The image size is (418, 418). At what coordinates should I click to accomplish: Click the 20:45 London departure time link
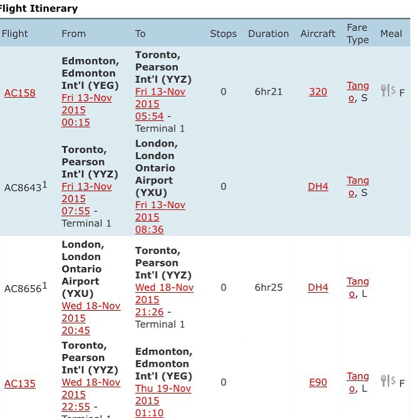(x=76, y=330)
